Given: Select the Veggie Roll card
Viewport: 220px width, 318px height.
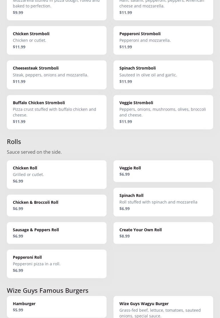Looking at the screenshot, I should 163,171.
